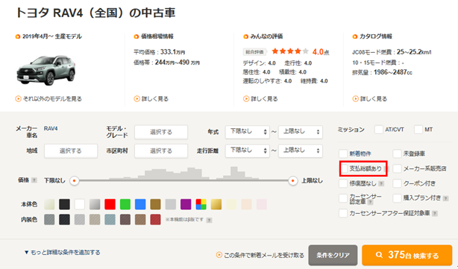This screenshot has height=269, width=458.
Task: Open the 市区町村 selector
Action: pos(161,151)
